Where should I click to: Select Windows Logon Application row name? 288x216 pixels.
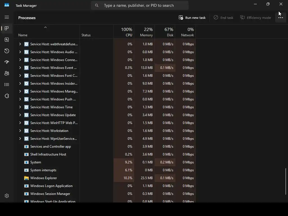tap(51, 186)
